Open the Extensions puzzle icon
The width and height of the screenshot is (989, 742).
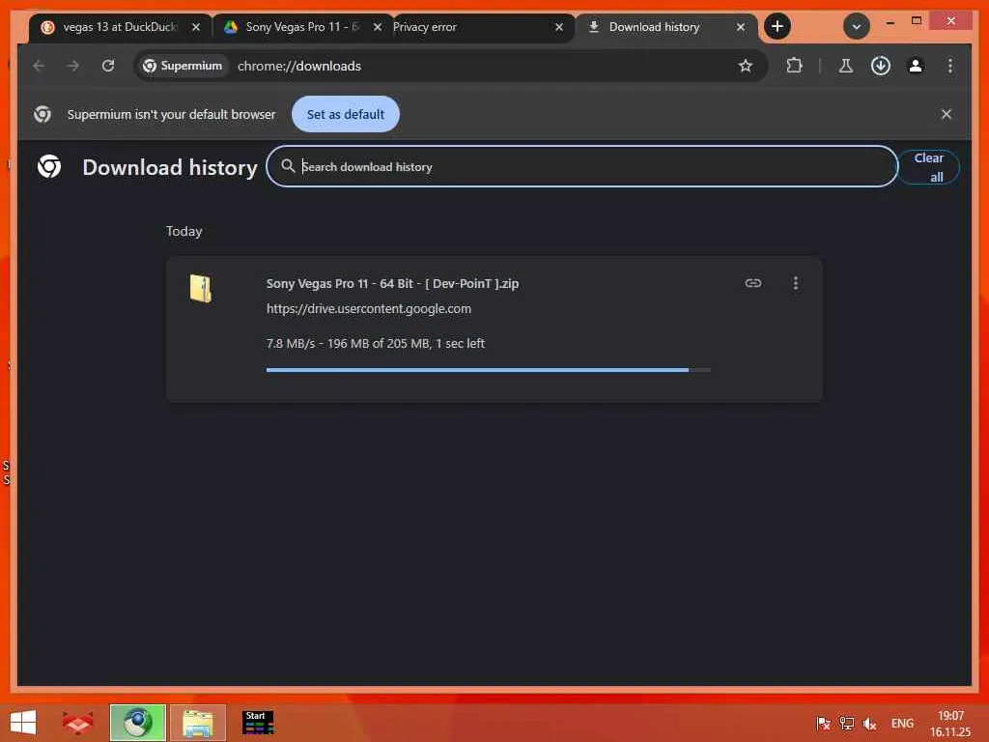click(794, 66)
